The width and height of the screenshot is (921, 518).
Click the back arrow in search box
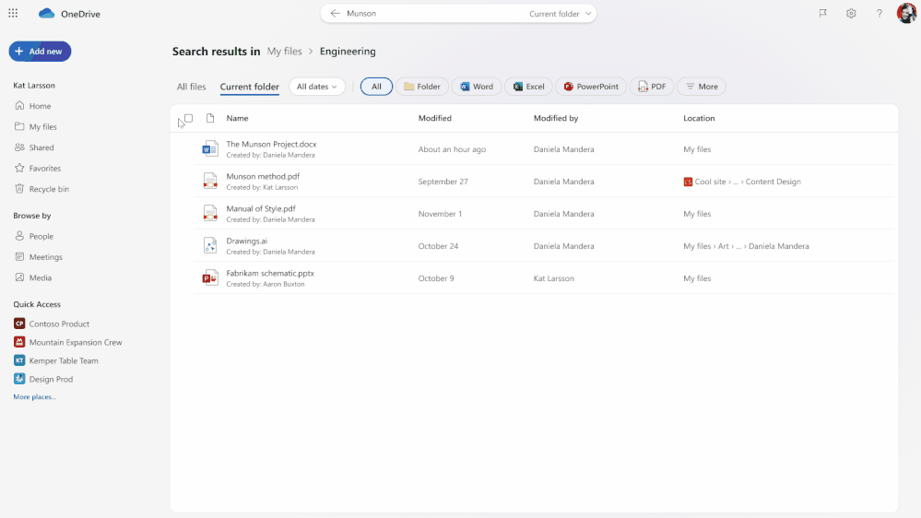[335, 14]
